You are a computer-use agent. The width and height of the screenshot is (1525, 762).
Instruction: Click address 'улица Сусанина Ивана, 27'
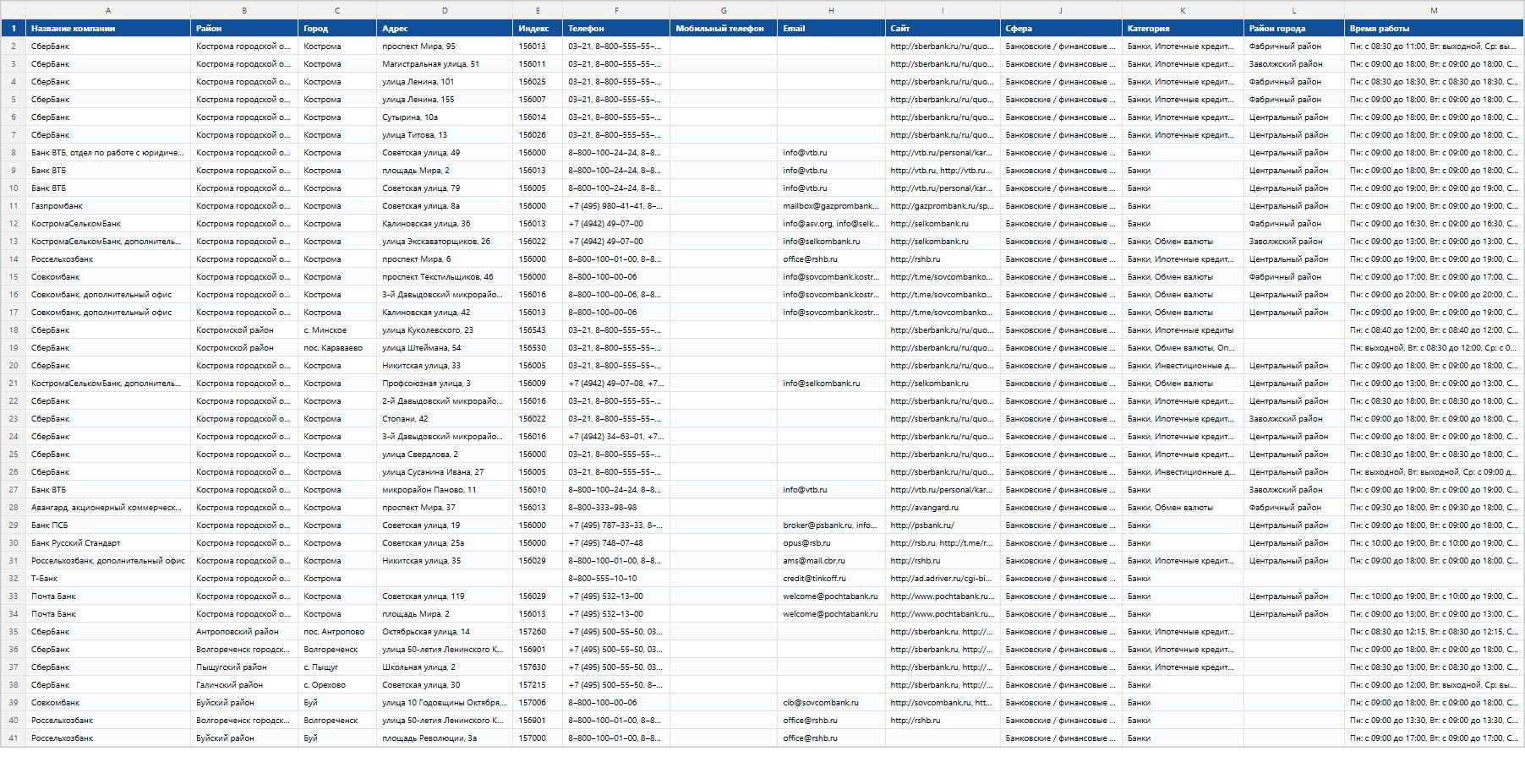click(445, 472)
